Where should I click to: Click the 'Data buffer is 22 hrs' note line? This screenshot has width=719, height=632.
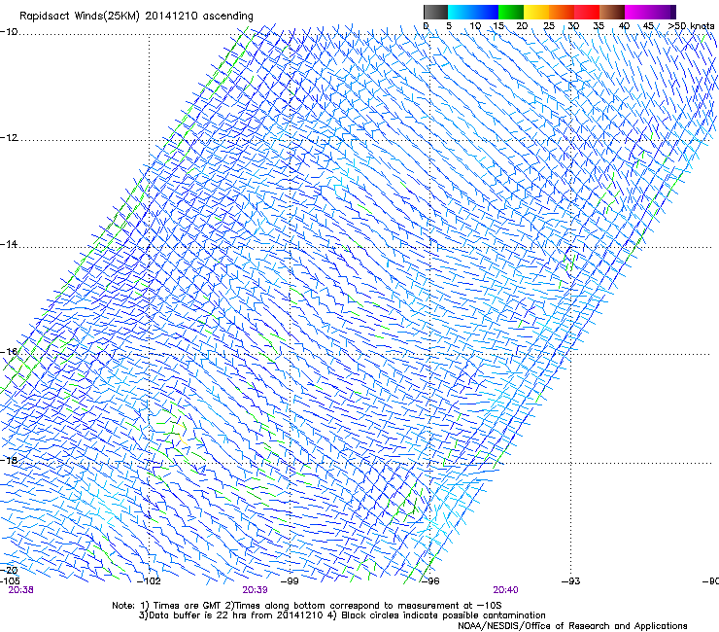[x=342, y=615]
